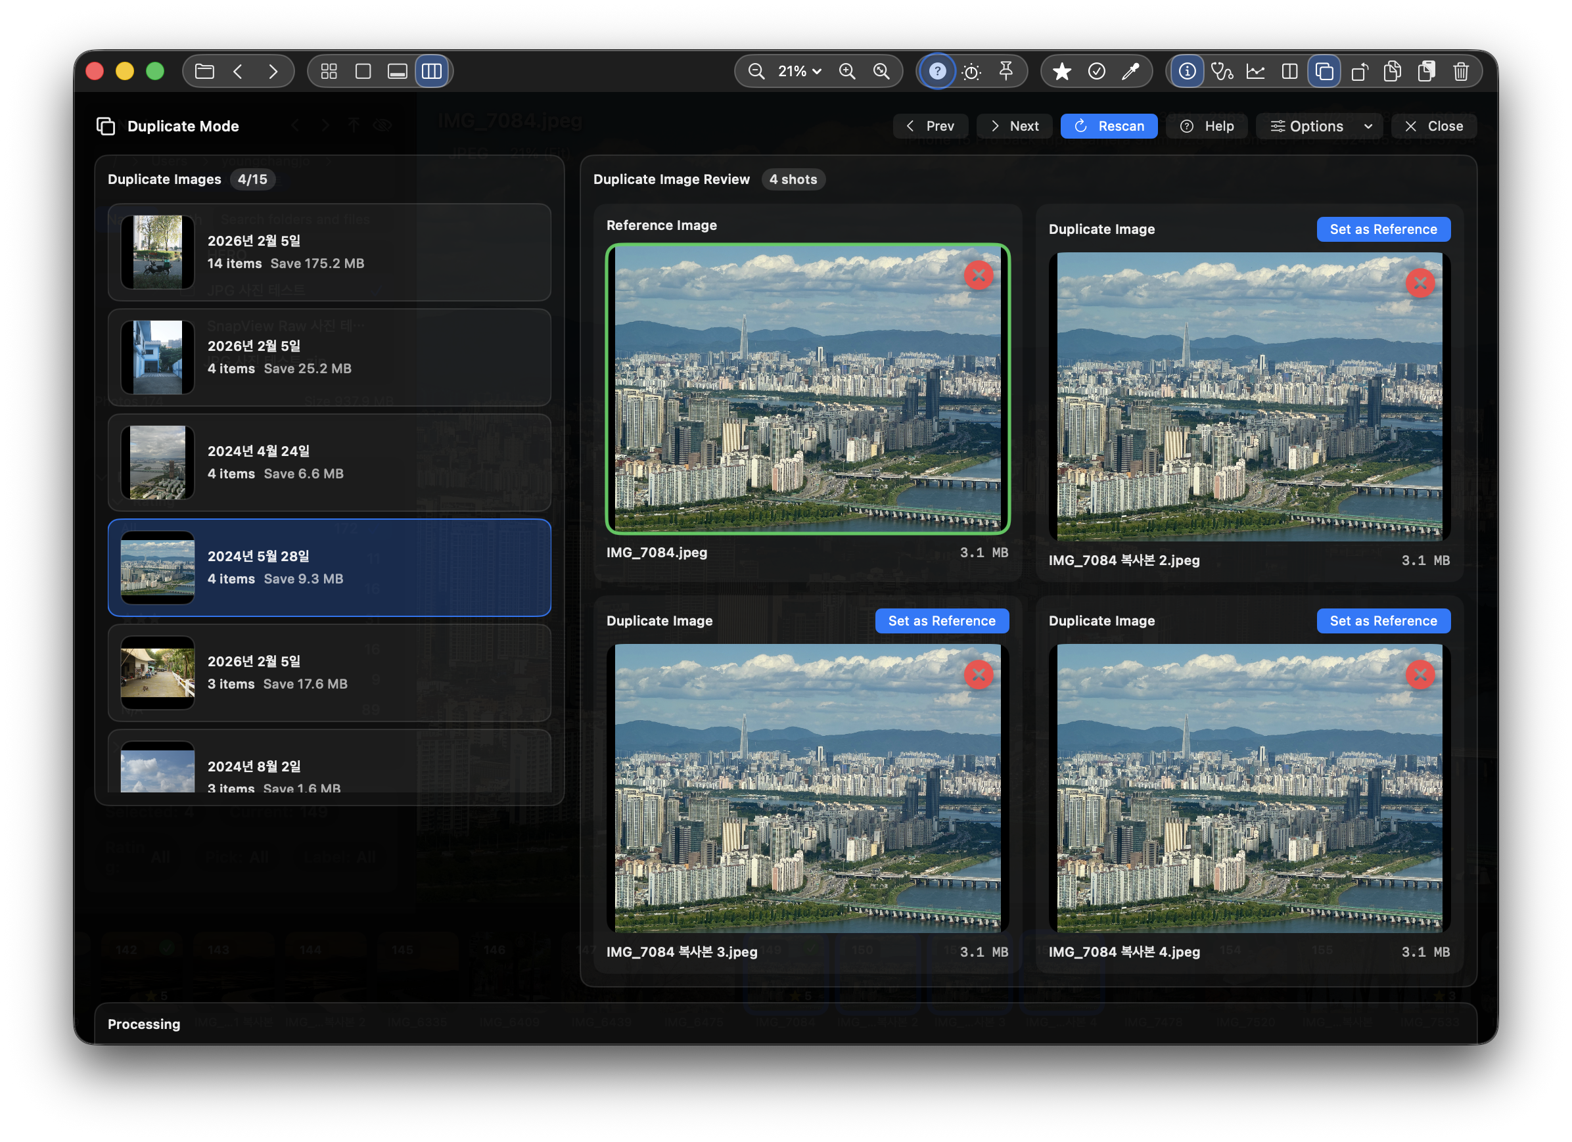Toggle the star favorite marker
The image size is (1572, 1142).
[x=1061, y=71]
